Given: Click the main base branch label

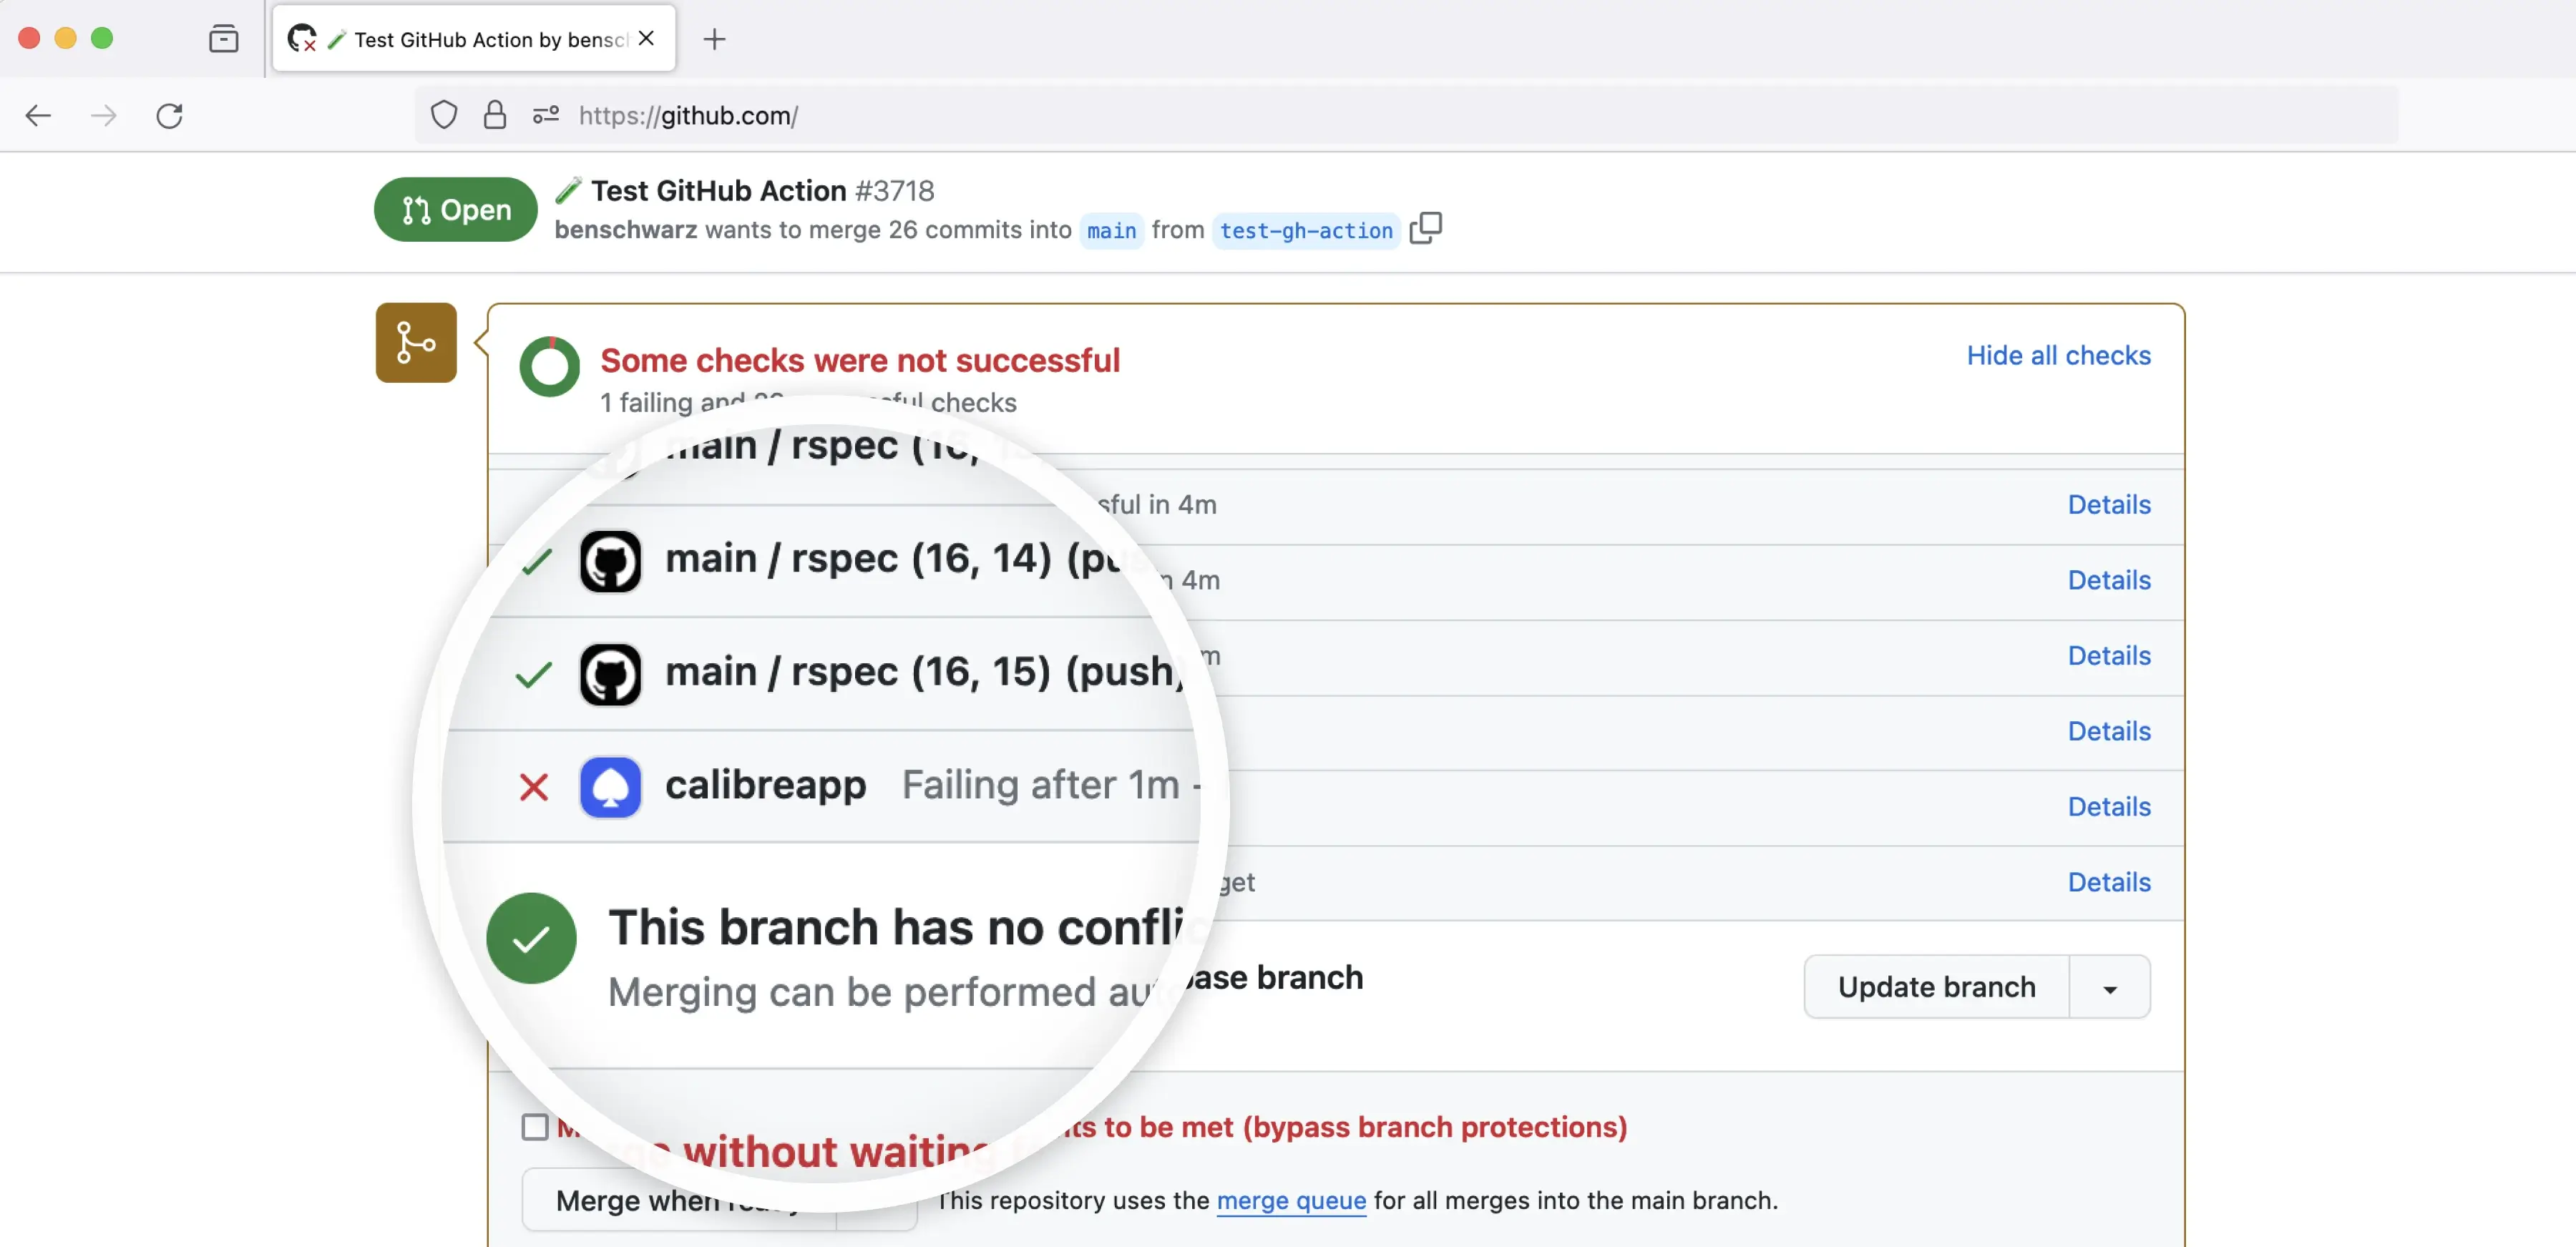Looking at the screenshot, I should click(1111, 230).
